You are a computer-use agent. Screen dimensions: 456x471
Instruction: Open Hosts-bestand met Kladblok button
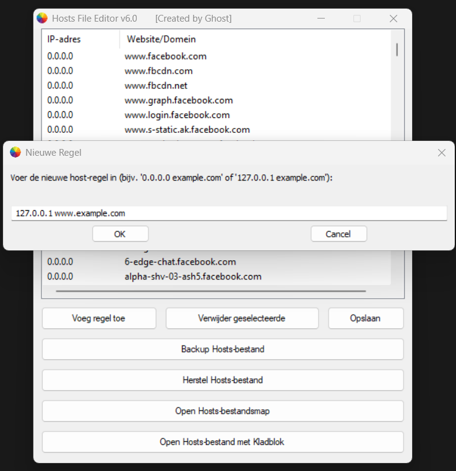point(223,442)
